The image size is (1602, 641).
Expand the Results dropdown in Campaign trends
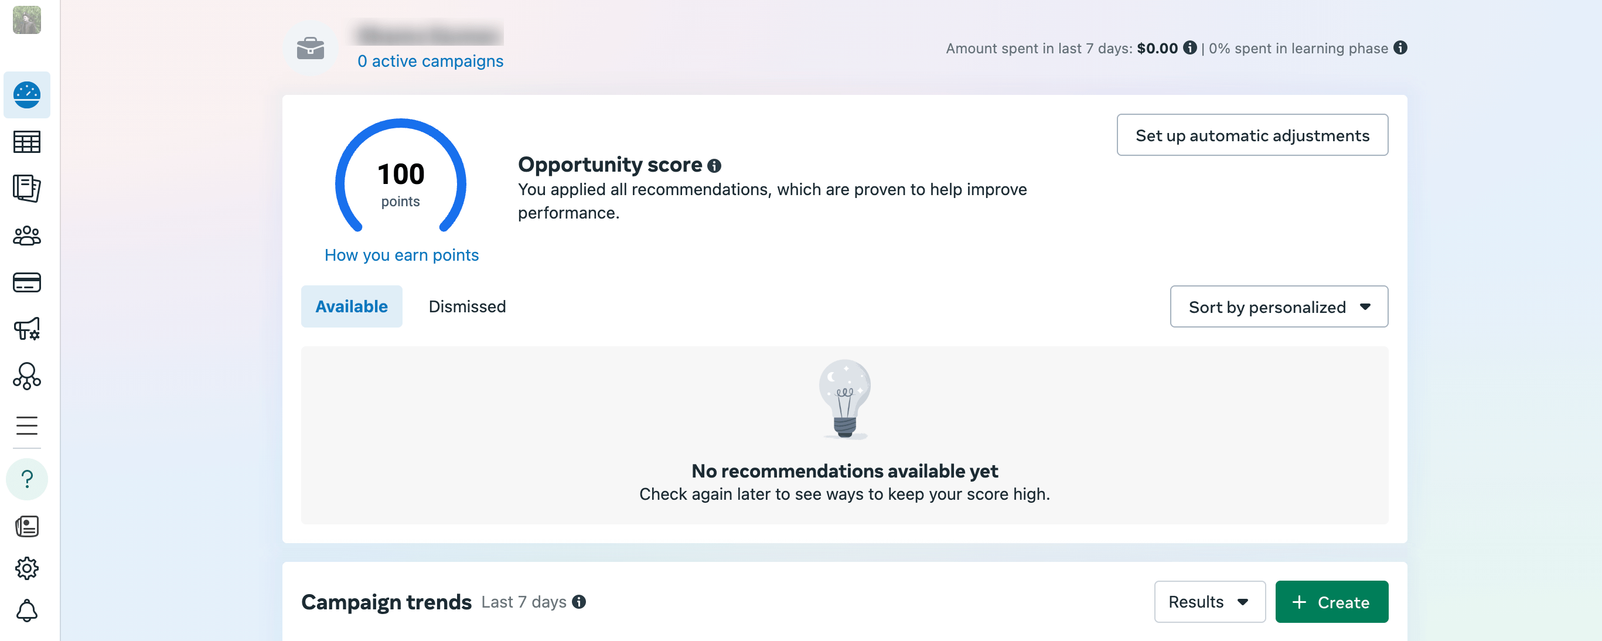coord(1209,601)
